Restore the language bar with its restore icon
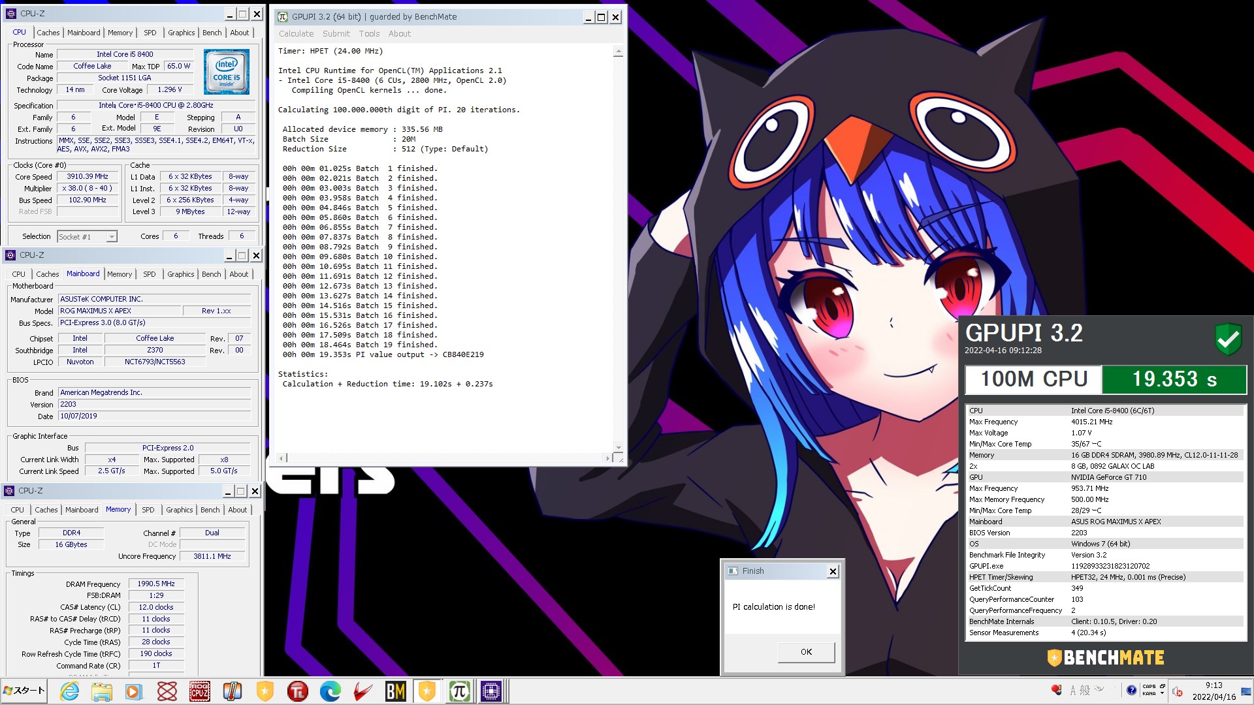Image resolution: width=1254 pixels, height=705 pixels. click(x=1163, y=687)
